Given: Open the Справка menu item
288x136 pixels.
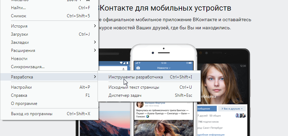Looking at the screenshot, I should point(49,95).
